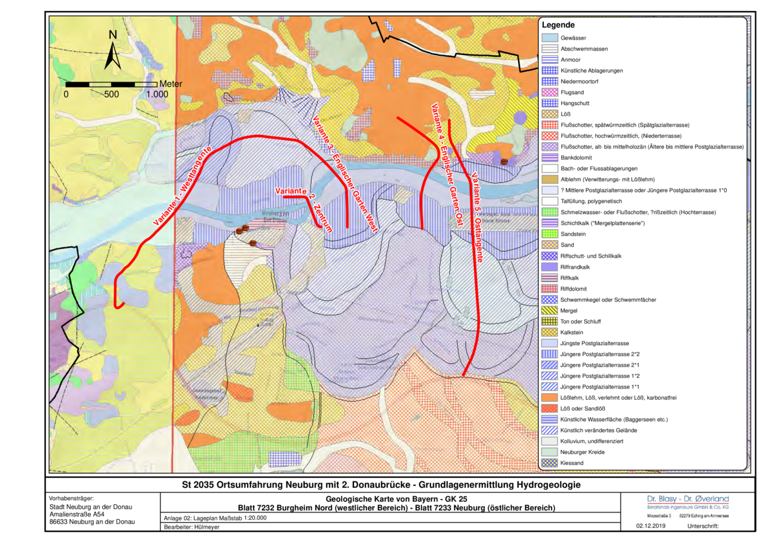Click the scale bar graphic
Viewport: 765px width, 541px height.
click(x=112, y=85)
